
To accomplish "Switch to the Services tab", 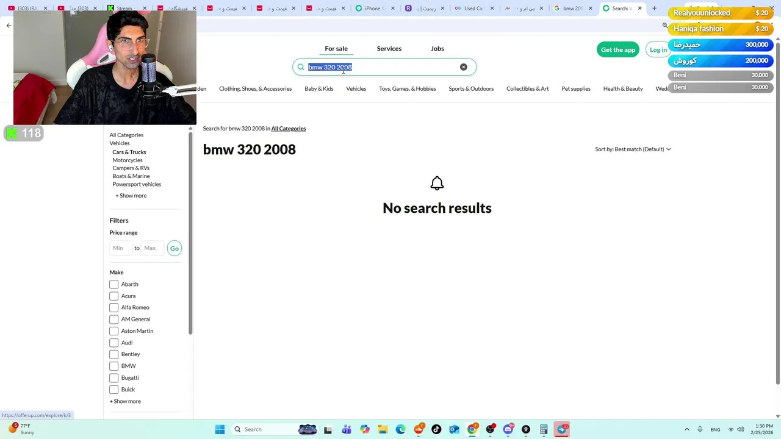I will 389,49.
